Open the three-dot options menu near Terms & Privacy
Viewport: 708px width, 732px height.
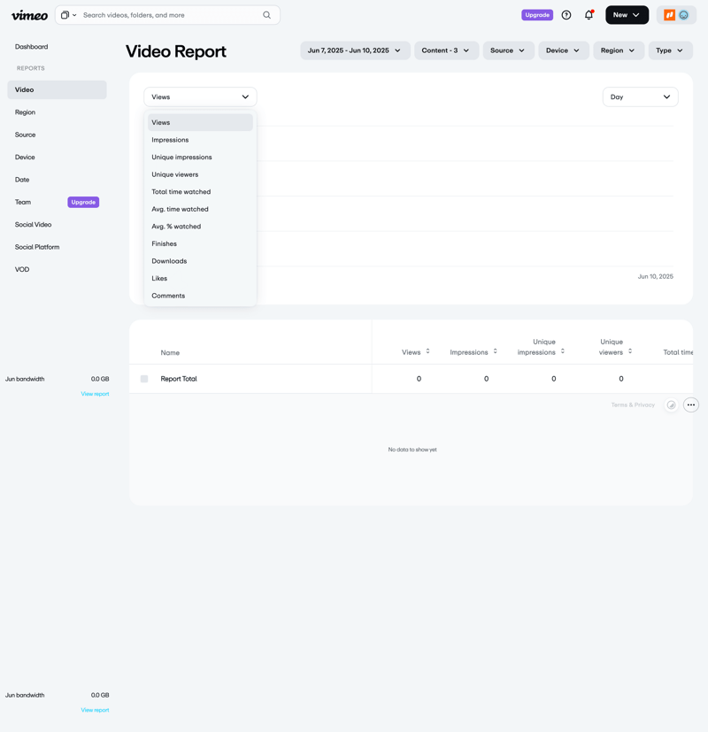tap(691, 405)
